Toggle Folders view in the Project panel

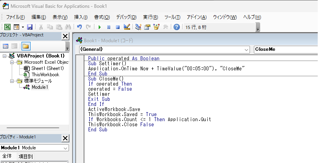(25, 46)
